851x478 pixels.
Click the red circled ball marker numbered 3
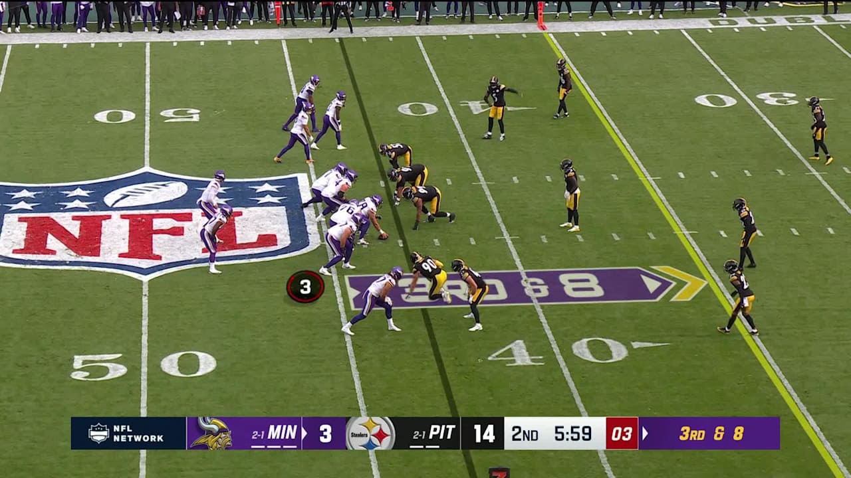304,287
